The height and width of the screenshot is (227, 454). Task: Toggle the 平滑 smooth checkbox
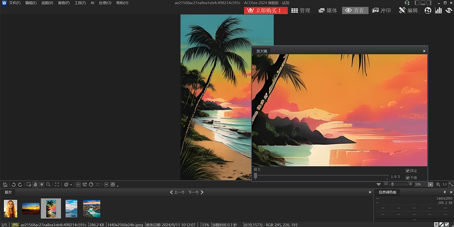click(x=407, y=177)
